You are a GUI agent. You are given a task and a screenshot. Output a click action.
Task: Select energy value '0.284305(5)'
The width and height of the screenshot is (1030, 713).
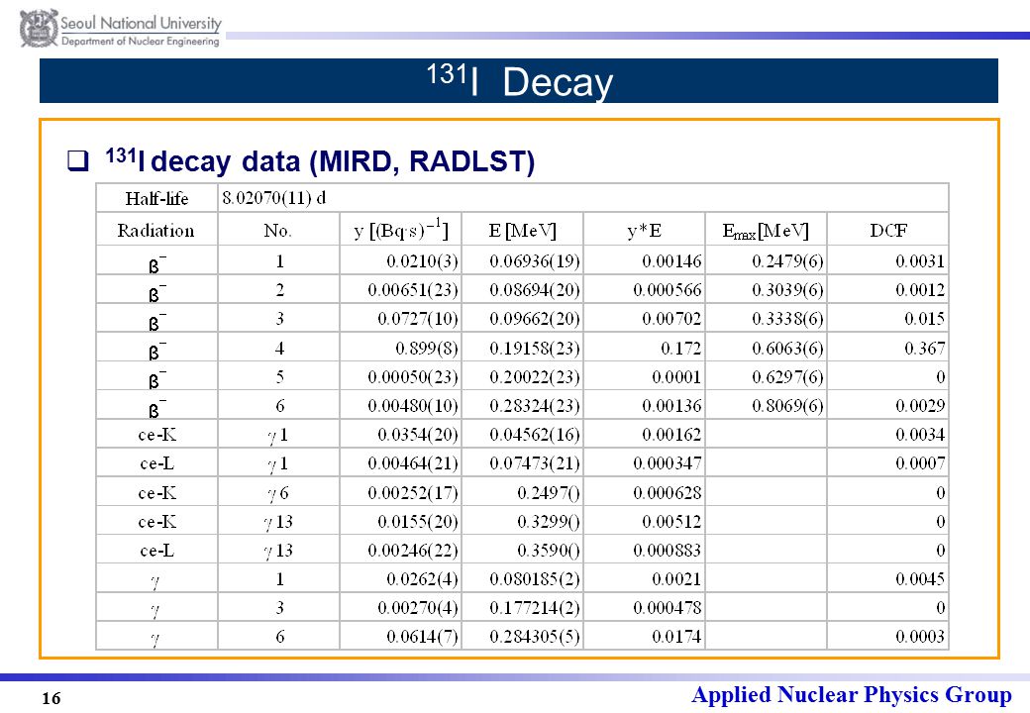[x=535, y=636]
